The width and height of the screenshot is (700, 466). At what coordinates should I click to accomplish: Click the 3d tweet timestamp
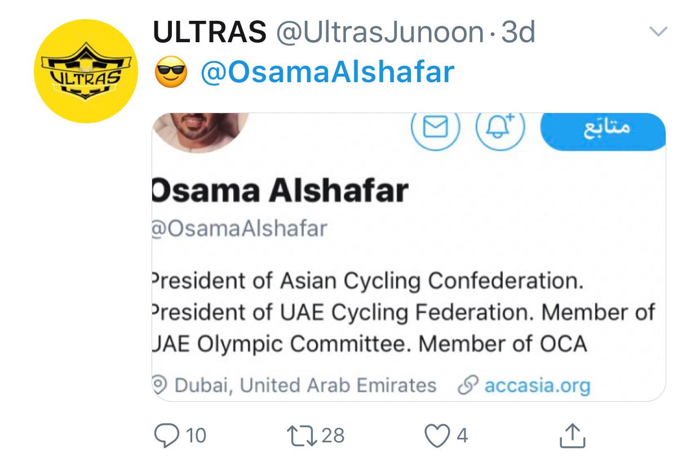(x=518, y=33)
